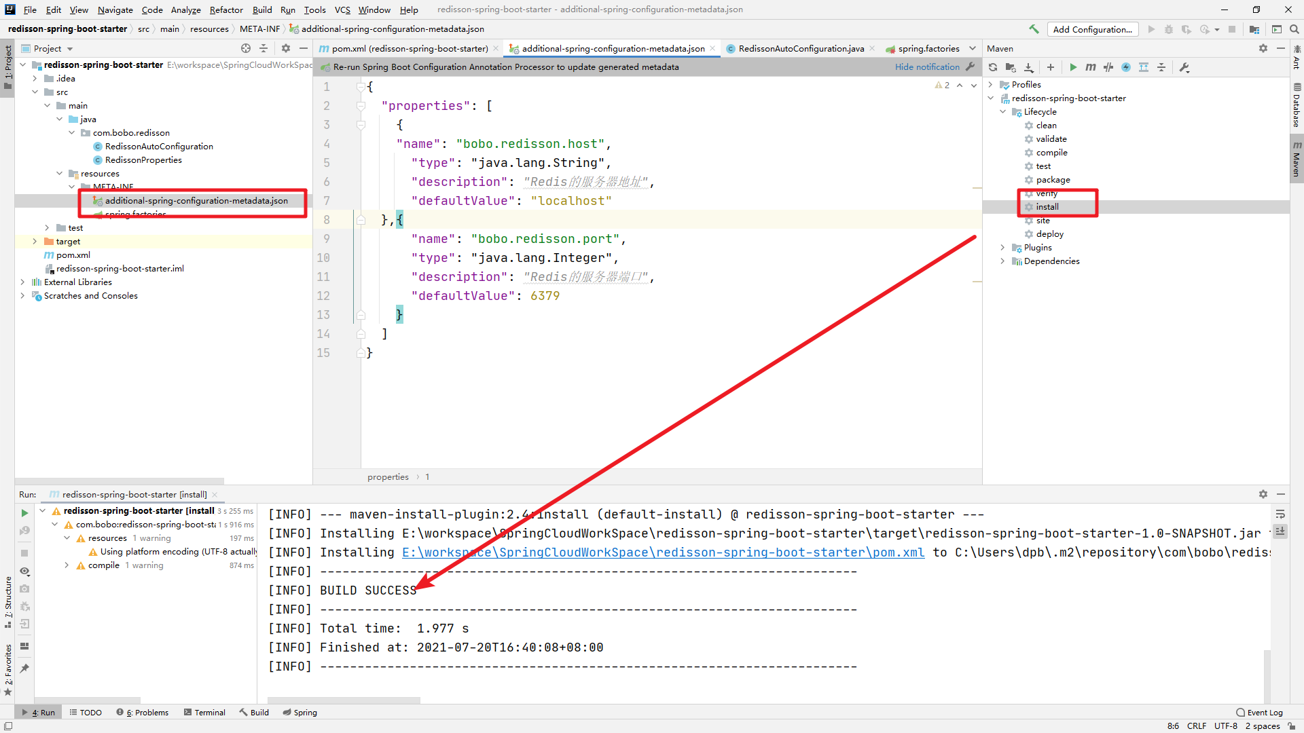Click next highlighted warning arrow in editor
This screenshot has height=733, width=1304.
tap(974, 86)
